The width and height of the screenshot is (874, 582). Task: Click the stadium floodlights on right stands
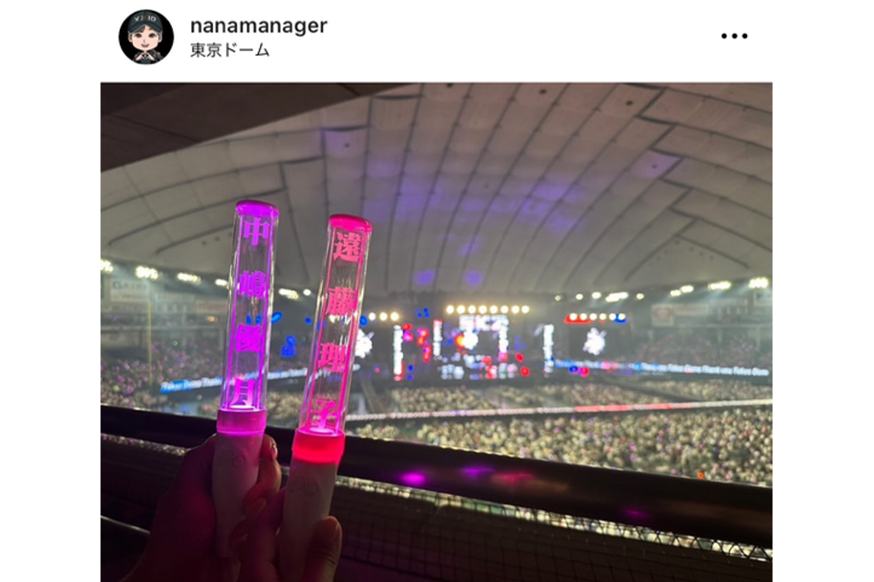point(717,286)
